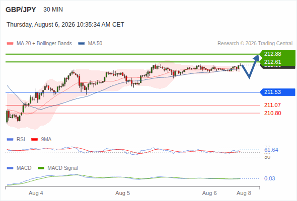Select the Aug 4 date axis label

click(x=36, y=193)
